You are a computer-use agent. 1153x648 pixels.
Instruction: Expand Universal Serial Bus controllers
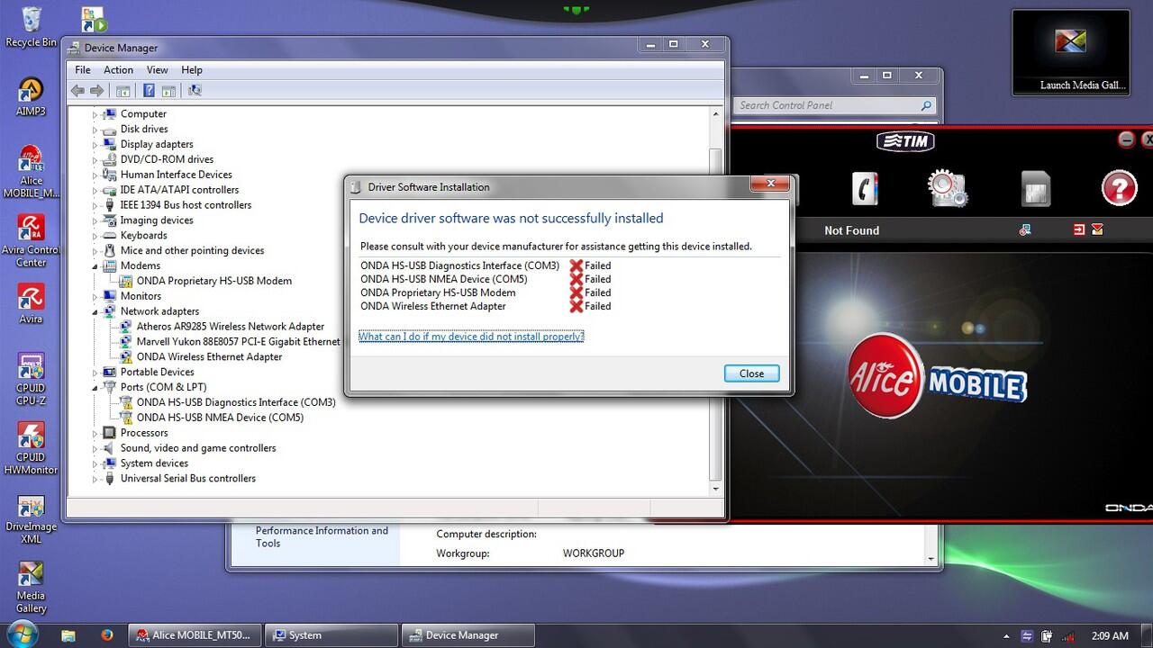coord(95,479)
